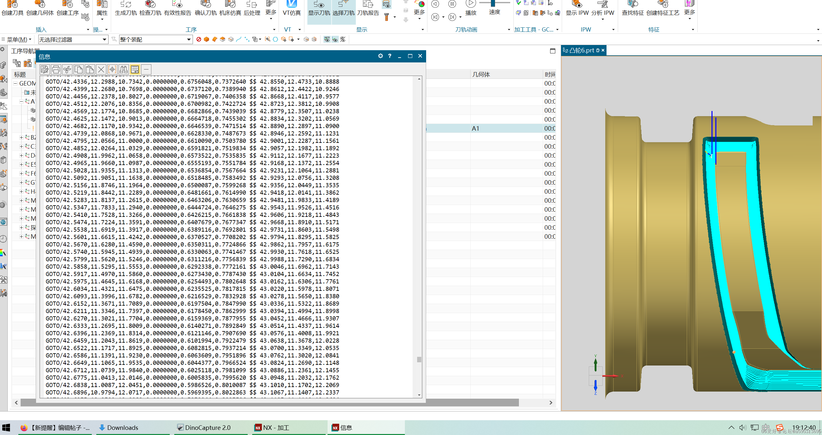Viewport: 822px width, 435px height.
Task: Toggle the crossed-out eye hide icon
Action: (x=343, y=39)
